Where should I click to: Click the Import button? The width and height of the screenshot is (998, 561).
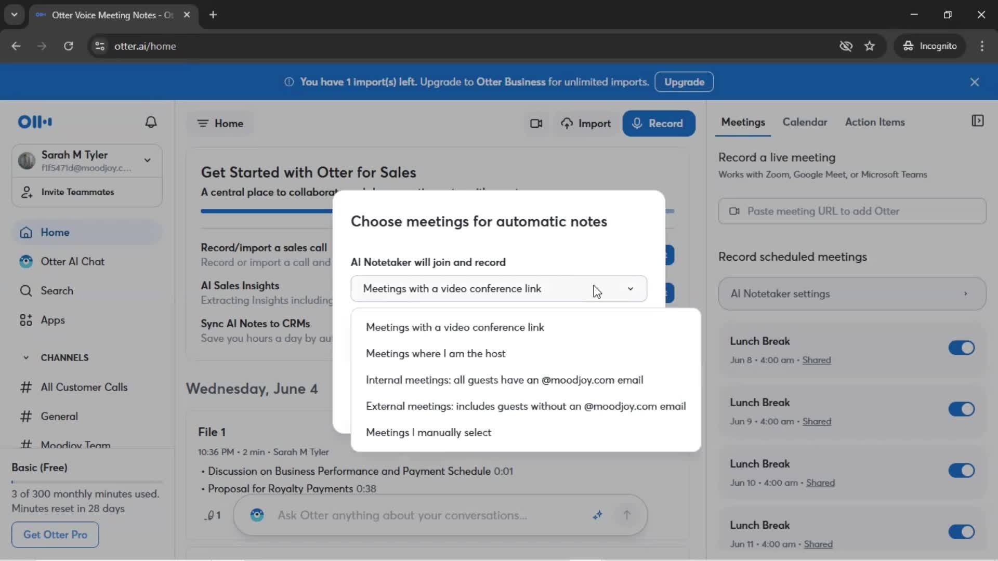[x=586, y=124]
